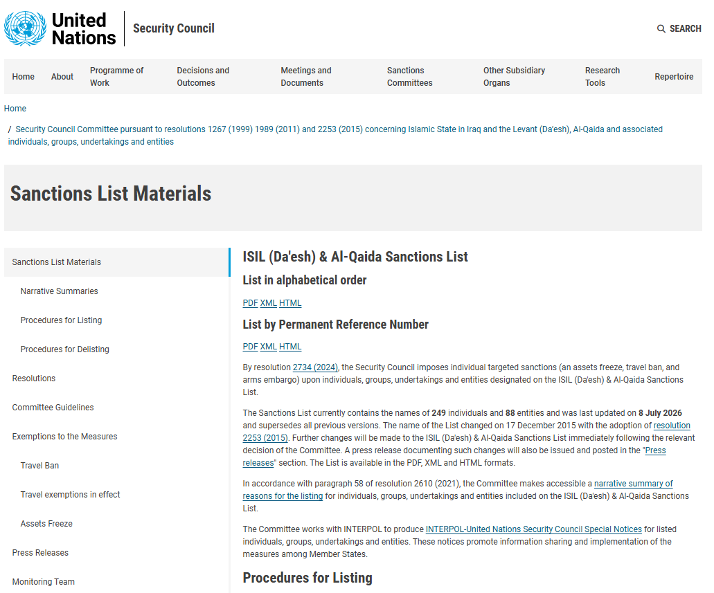Select Narrative Summaries in sidebar
The image size is (714, 593).
click(x=59, y=291)
